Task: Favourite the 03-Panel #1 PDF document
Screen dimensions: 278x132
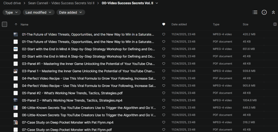Action: [x=164, y=64]
